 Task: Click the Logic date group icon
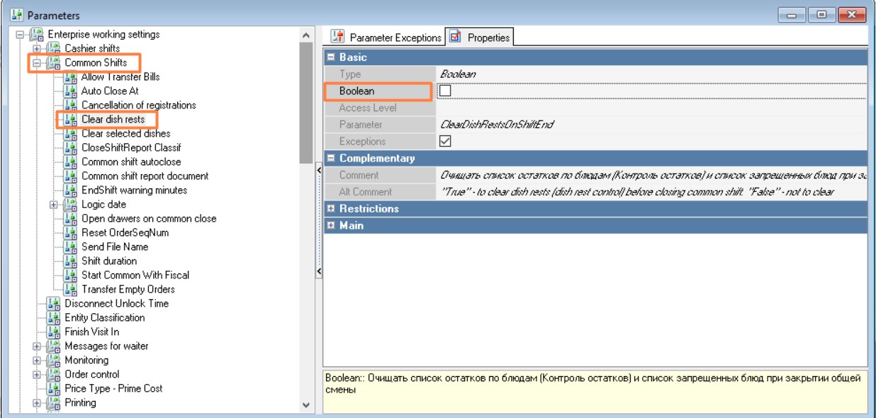(70, 204)
